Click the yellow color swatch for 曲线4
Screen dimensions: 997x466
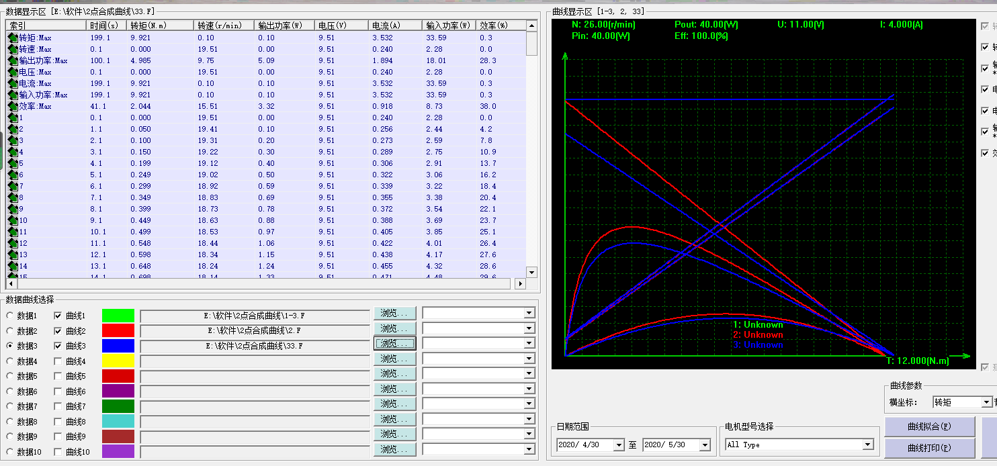117,360
